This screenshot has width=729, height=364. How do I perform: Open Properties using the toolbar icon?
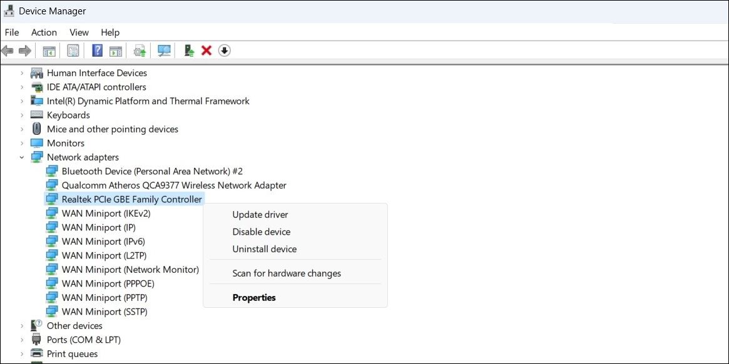(x=73, y=50)
